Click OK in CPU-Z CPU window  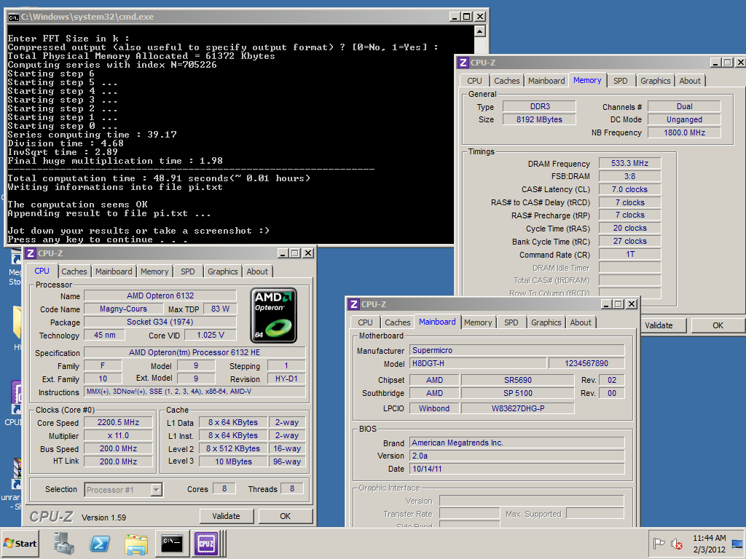pos(285,516)
